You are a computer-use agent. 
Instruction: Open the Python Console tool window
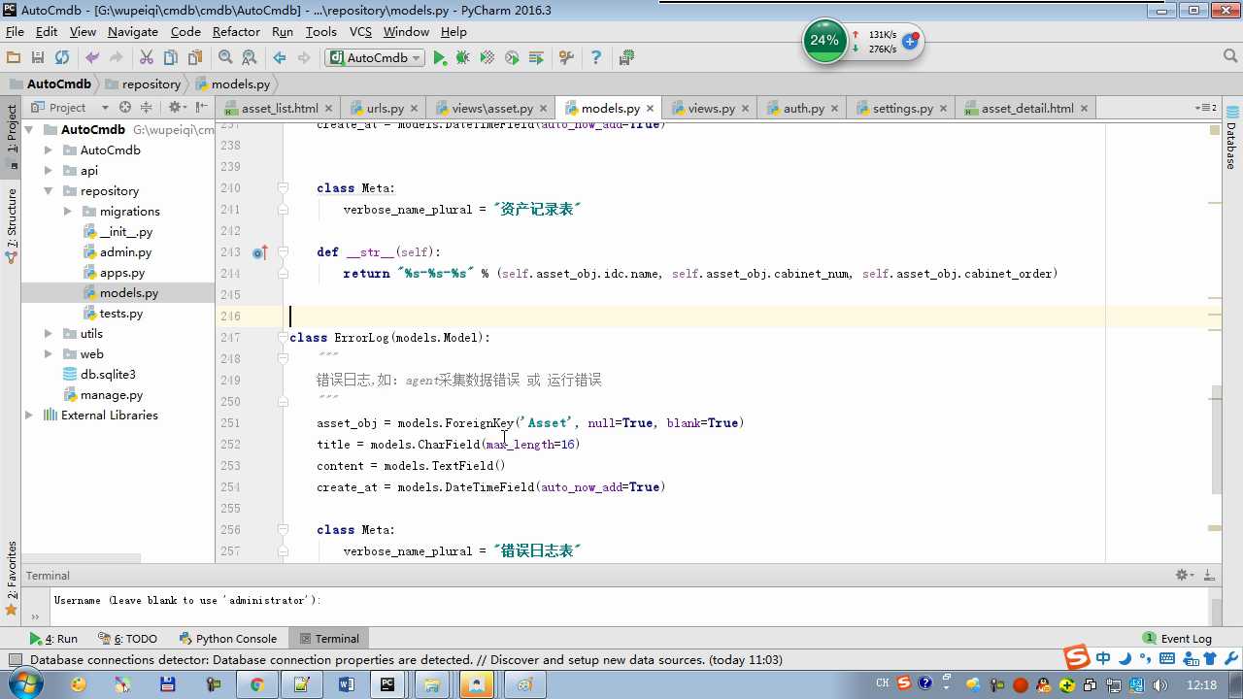[x=228, y=639]
